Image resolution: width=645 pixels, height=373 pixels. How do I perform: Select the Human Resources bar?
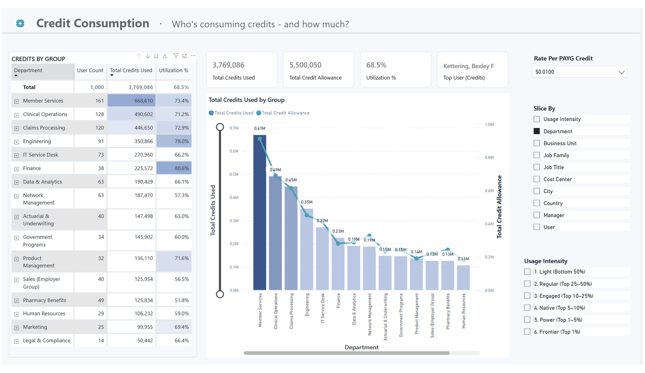point(464,278)
